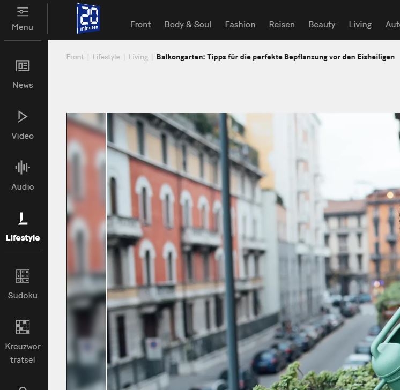
Task: Click the Kreuzworträtsel label in sidebar
Action: point(23,353)
